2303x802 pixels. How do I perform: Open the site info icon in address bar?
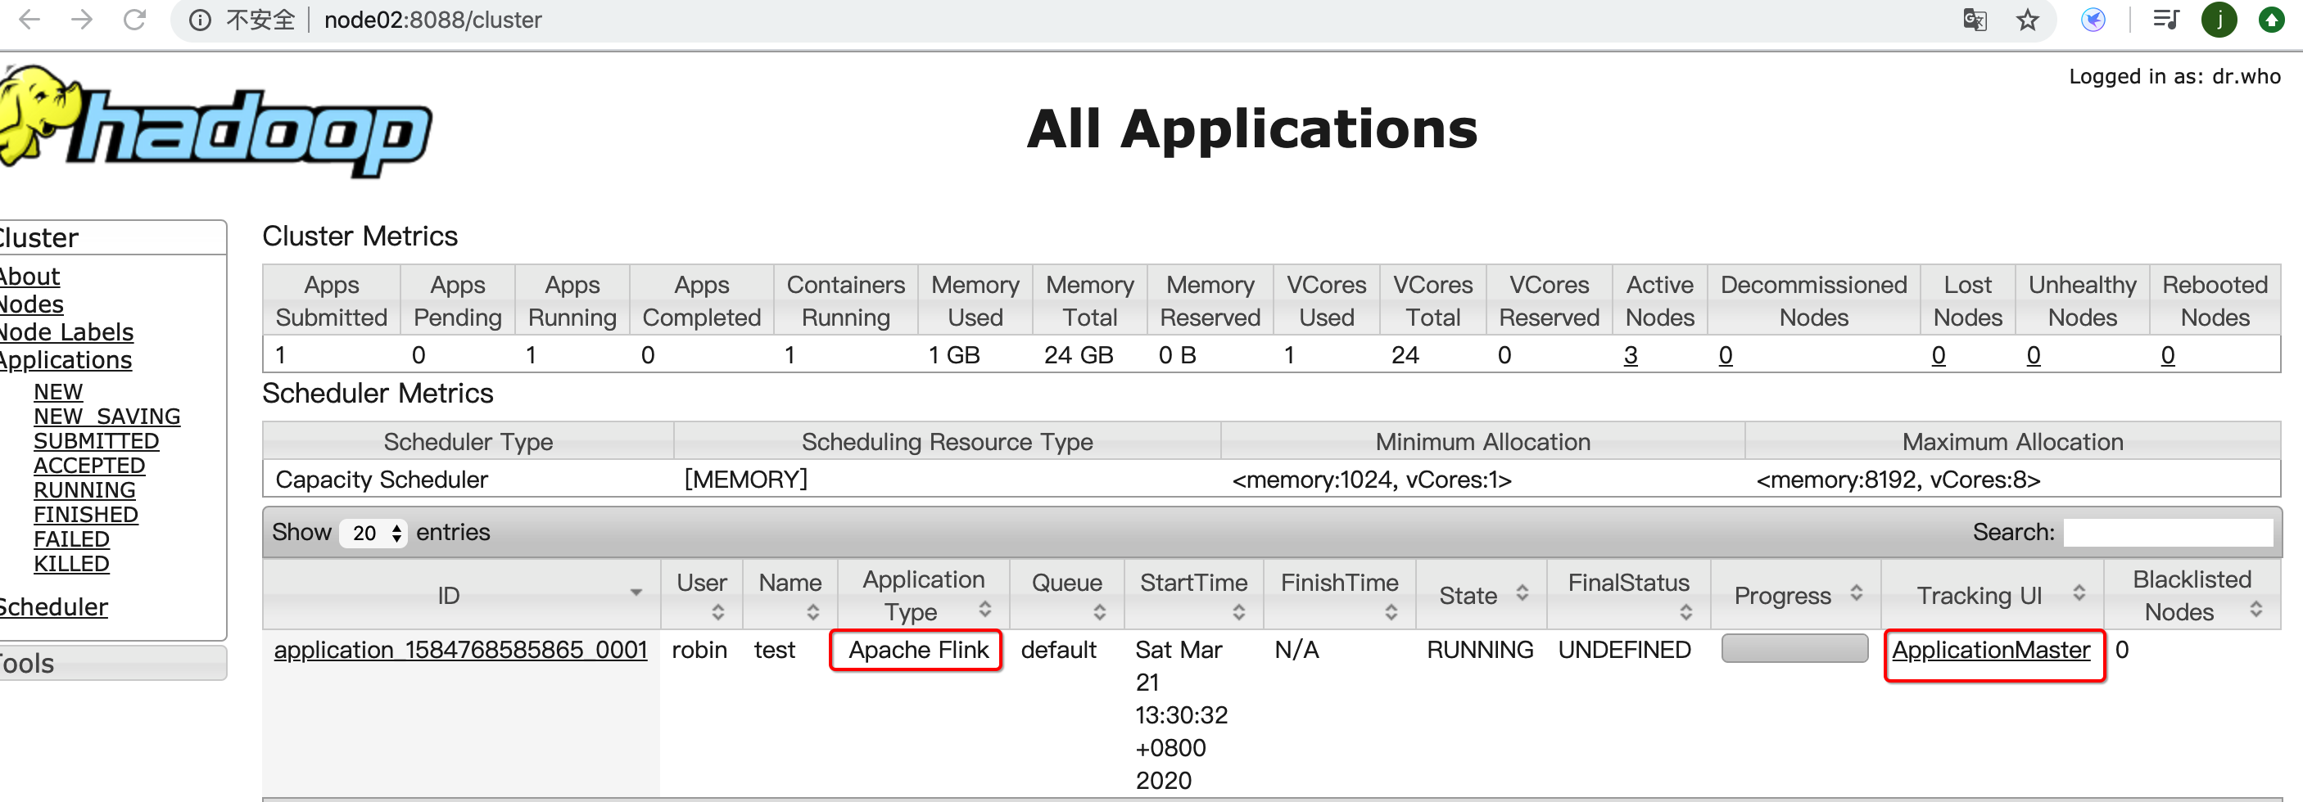tap(201, 20)
